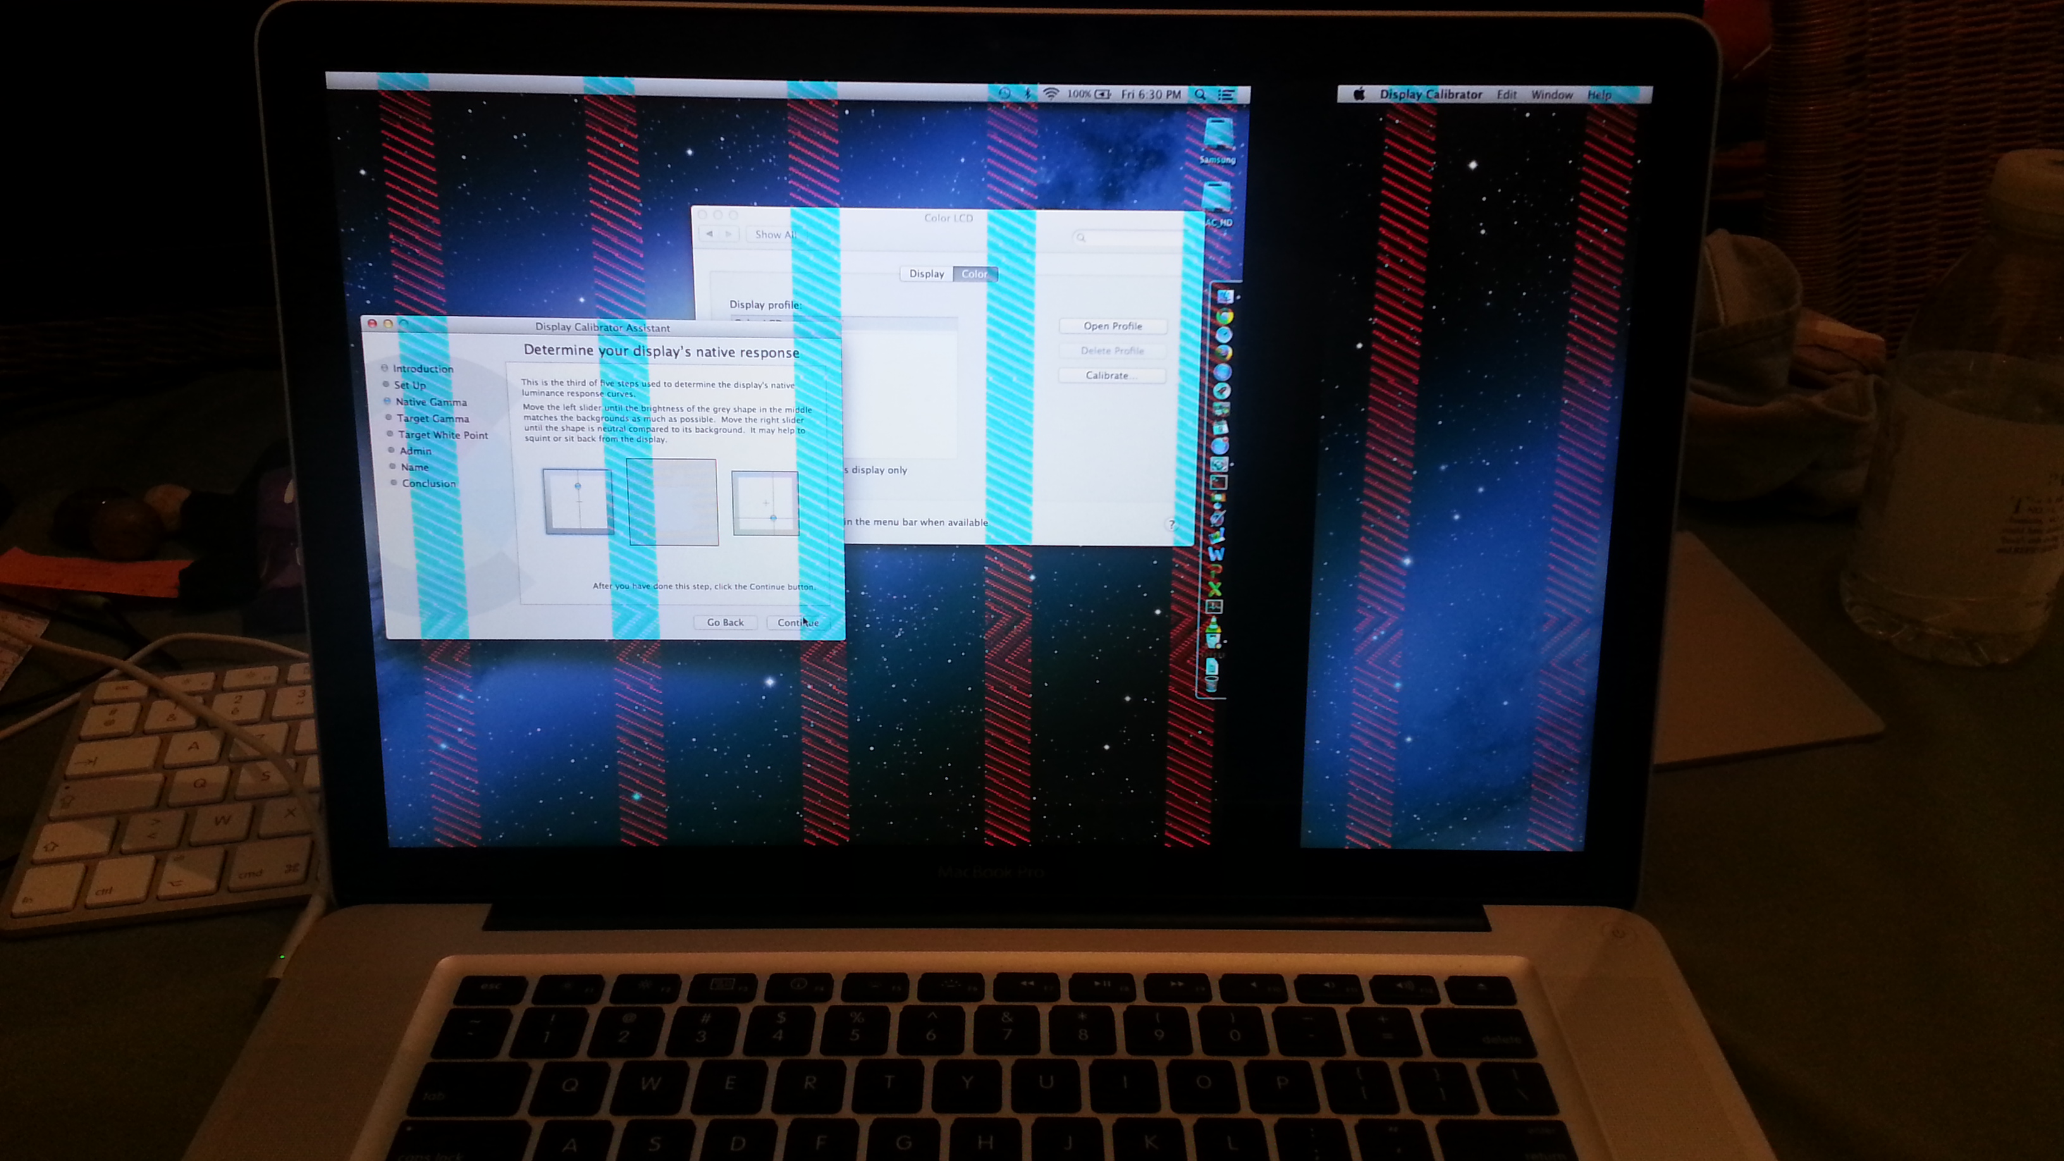Open Notification Center menu bar icon
2064x1161 pixels.
click(1226, 95)
